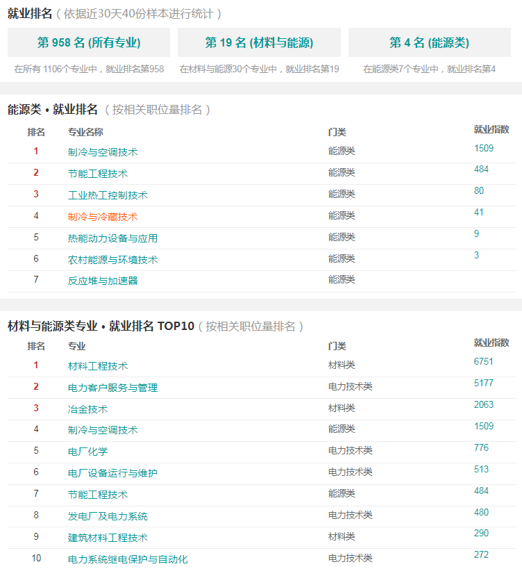Click 能源类 category in the 反应堆与加速器 row
The width and height of the screenshot is (522, 569).
pos(342,279)
